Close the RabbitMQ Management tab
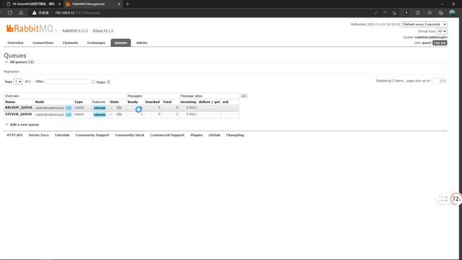The height and width of the screenshot is (260, 462). coord(119,4)
